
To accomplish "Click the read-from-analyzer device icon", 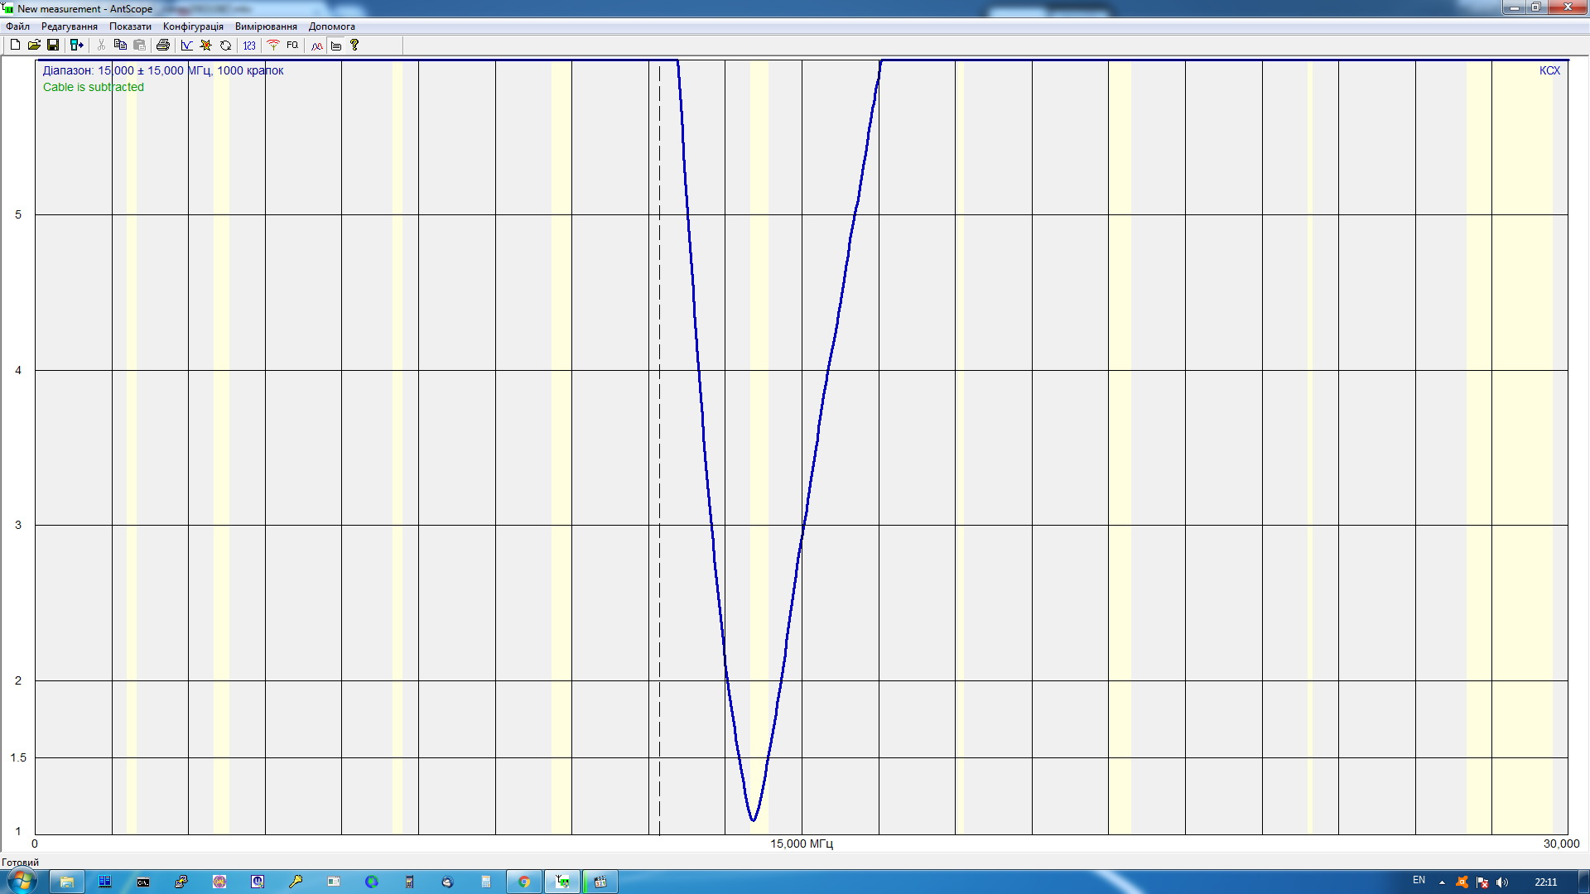I will point(76,46).
